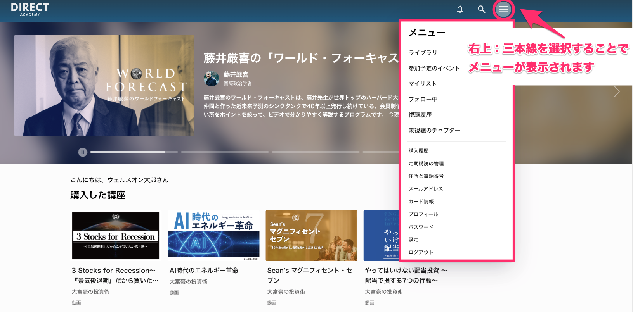This screenshot has height=312, width=633.
Task: Open やってはいけない配当投資 course thumbnail
Action: click(x=381, y=236)
